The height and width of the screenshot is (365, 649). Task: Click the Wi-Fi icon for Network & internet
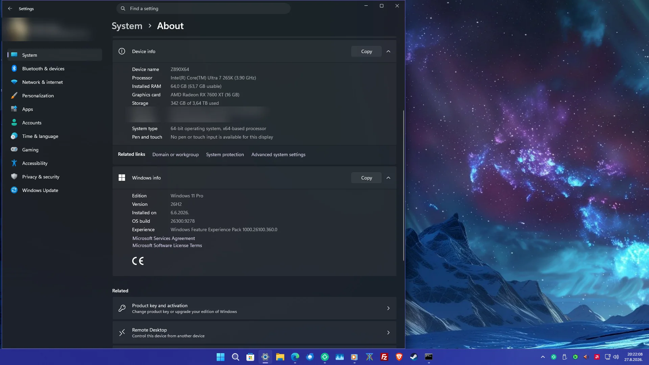point(14,82)
